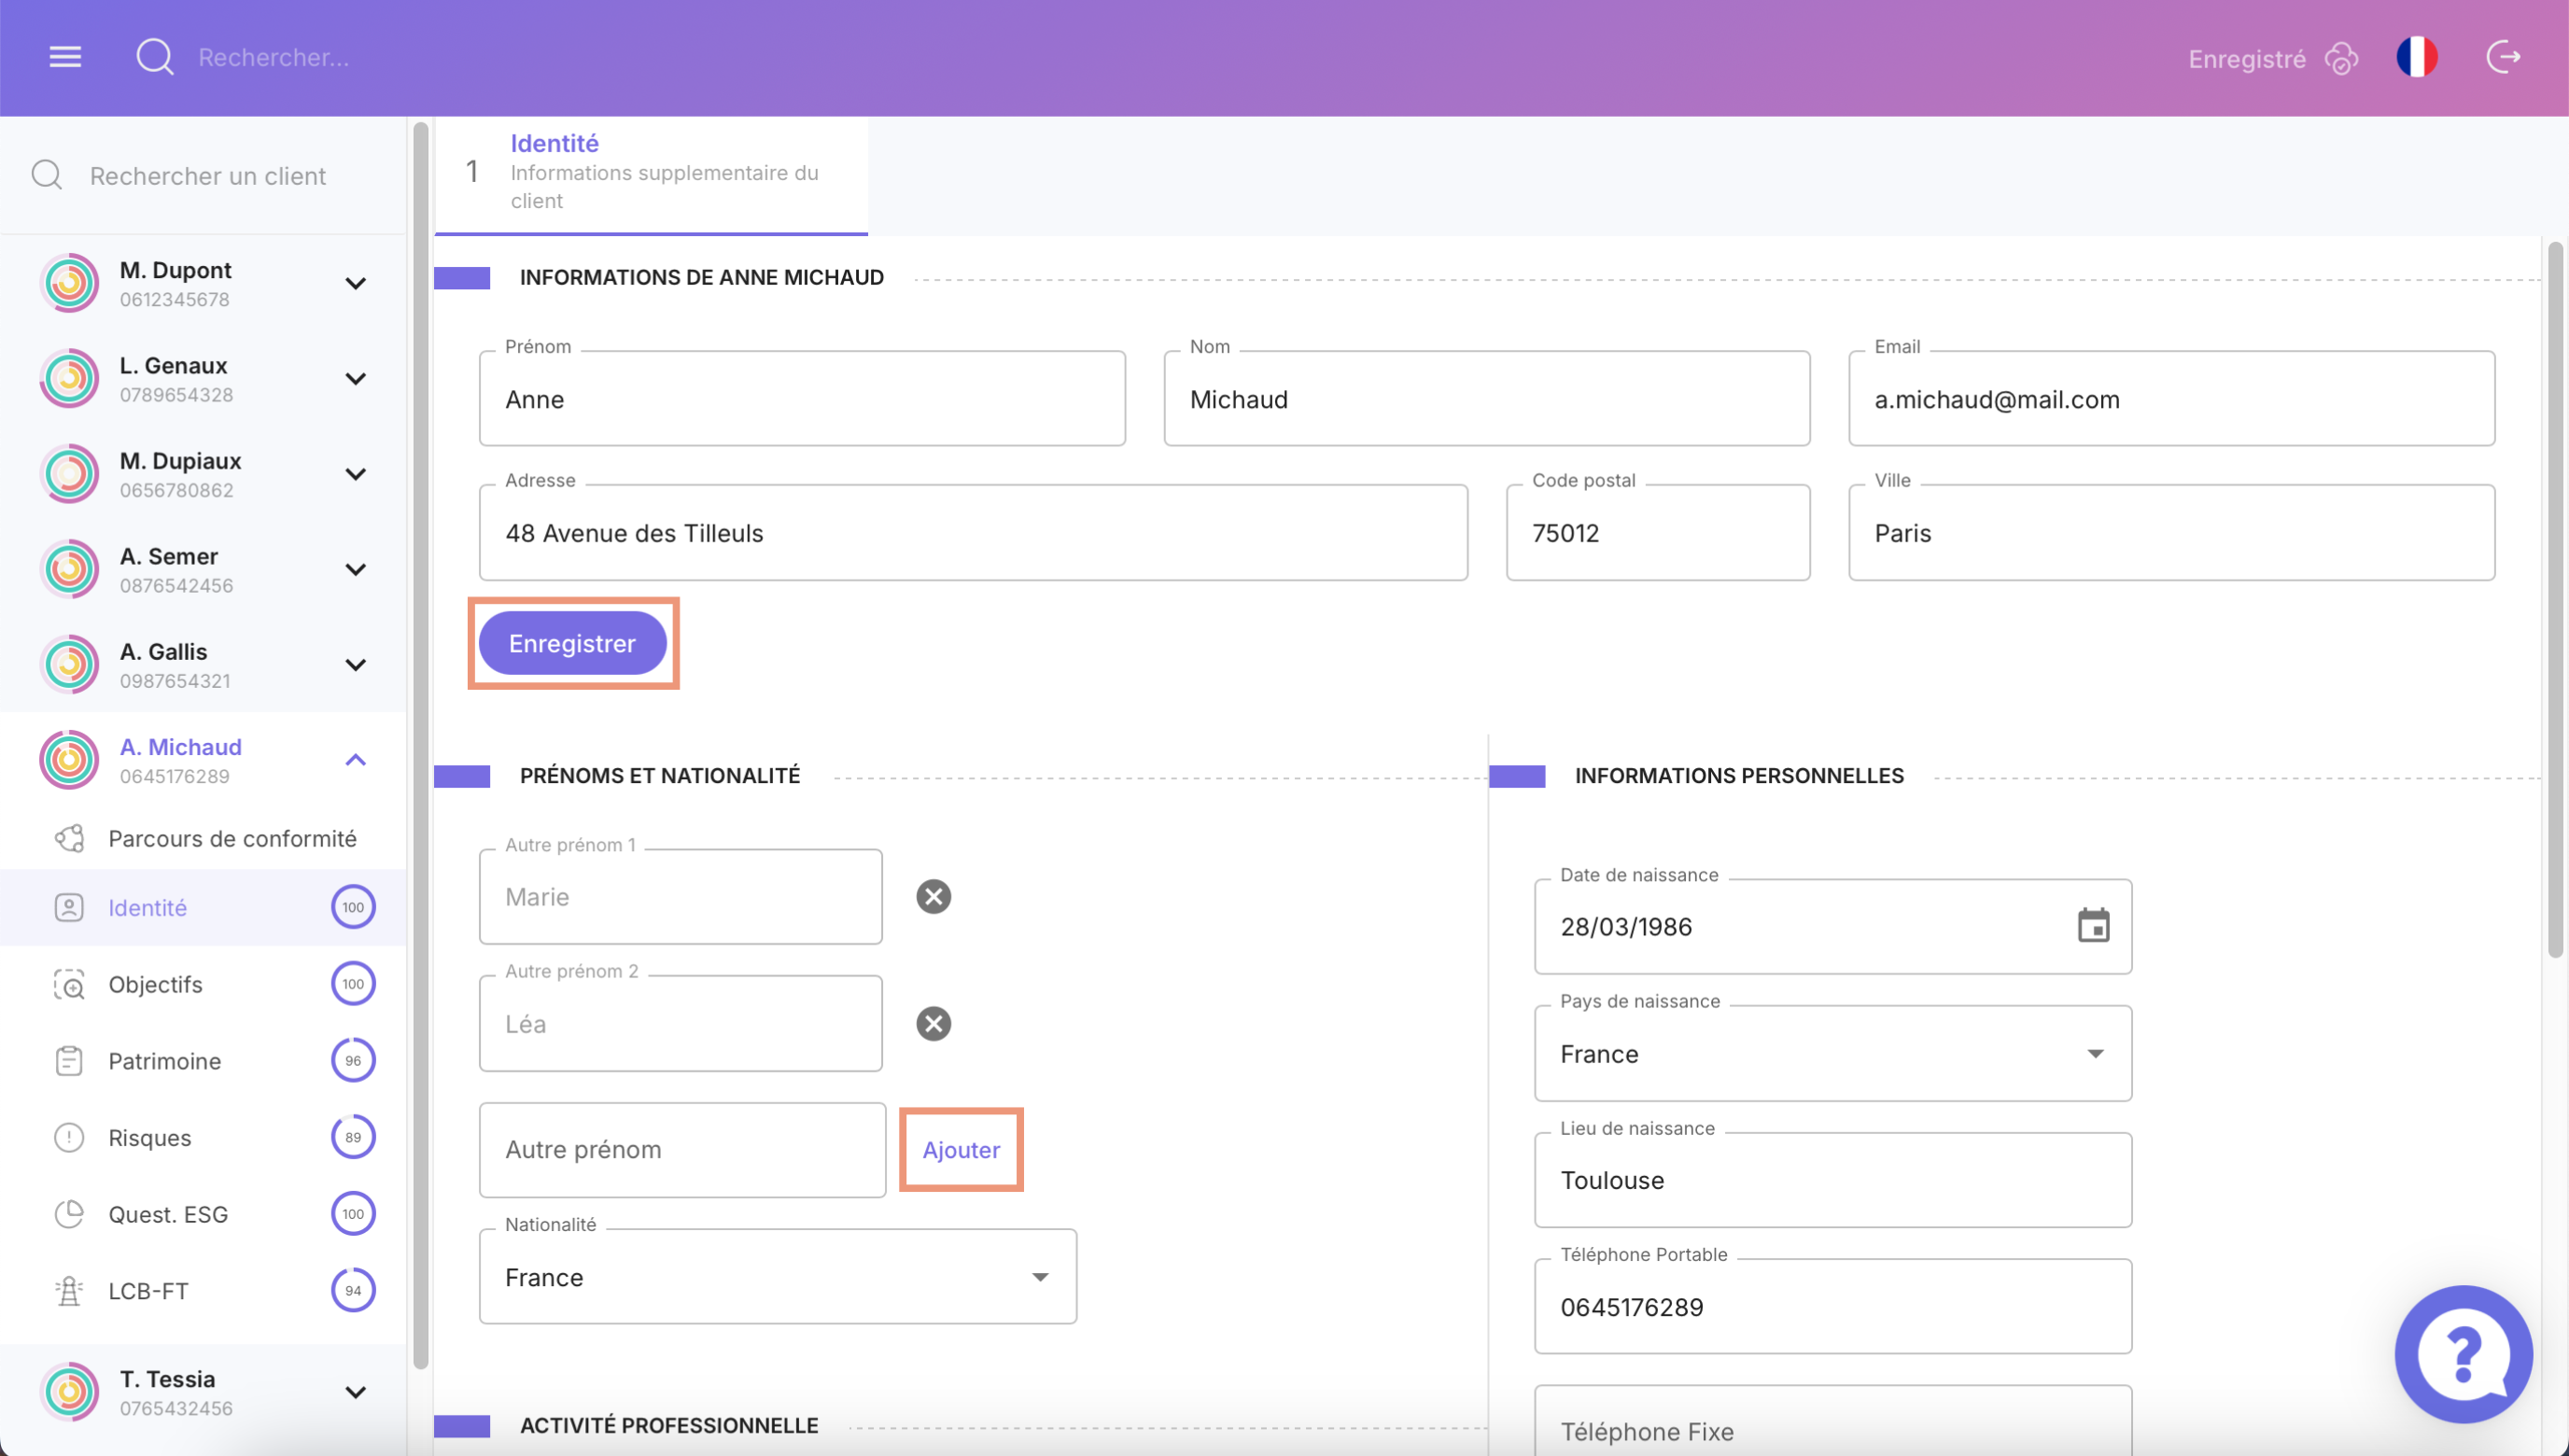This screenshot has height=1456, width=2569.
Task: Open the Pays de naissance dropdown
Action: 2097,1053
